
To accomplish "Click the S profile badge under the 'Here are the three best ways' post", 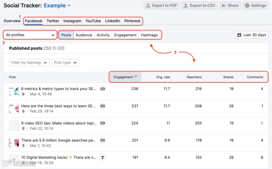I will (23, 111).
